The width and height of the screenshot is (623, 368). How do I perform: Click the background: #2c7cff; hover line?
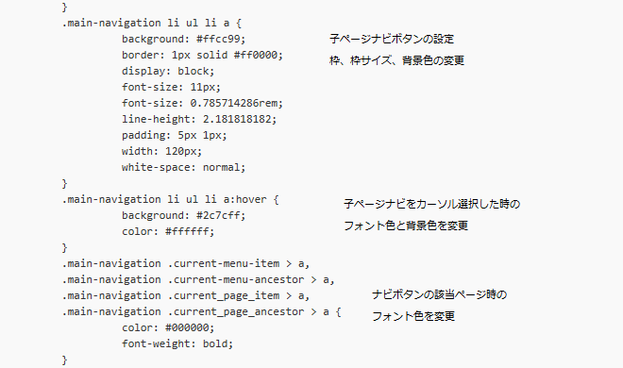[x=183, y=215]
